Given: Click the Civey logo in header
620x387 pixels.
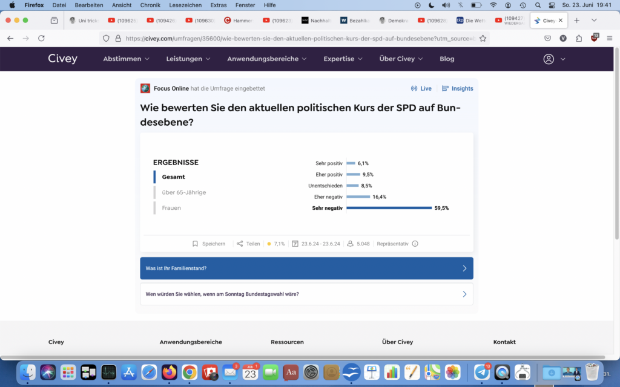Looking at the screenshot, I should tap(63, 59).
